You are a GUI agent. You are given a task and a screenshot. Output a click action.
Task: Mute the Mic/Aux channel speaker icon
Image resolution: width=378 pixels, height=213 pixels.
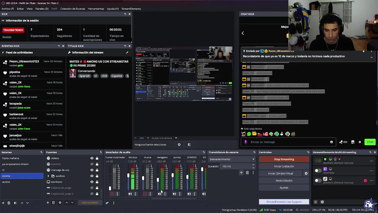(x=130, y=194)
